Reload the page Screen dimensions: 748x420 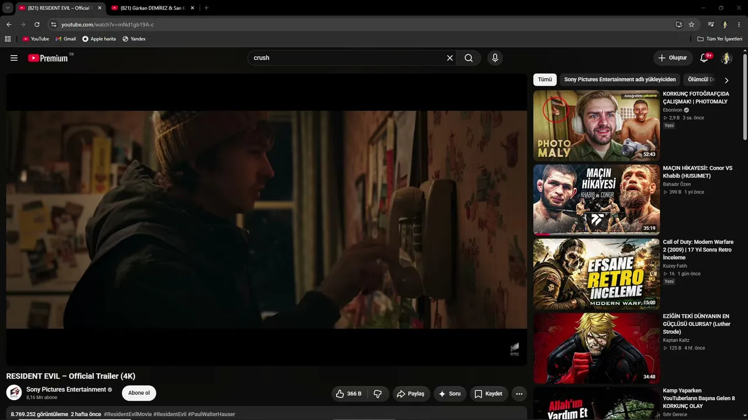(37, 24)
